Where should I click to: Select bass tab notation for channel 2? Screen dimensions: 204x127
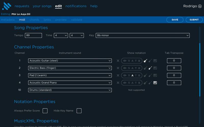pos(150,68)
